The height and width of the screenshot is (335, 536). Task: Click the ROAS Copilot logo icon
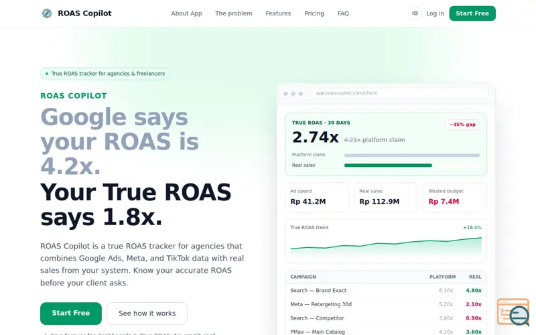(x=47, y=13)
